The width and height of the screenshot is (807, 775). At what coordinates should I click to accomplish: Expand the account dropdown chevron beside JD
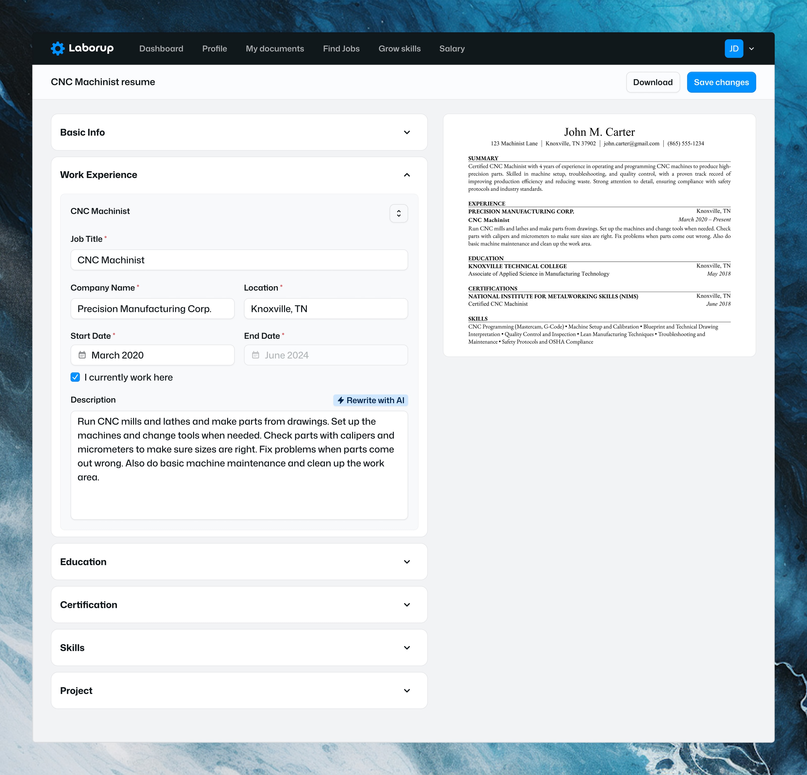click(752, 49)
